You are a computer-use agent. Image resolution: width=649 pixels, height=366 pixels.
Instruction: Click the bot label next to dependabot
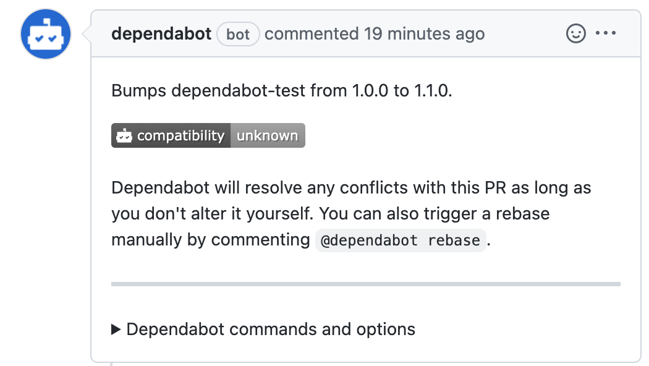238,34
